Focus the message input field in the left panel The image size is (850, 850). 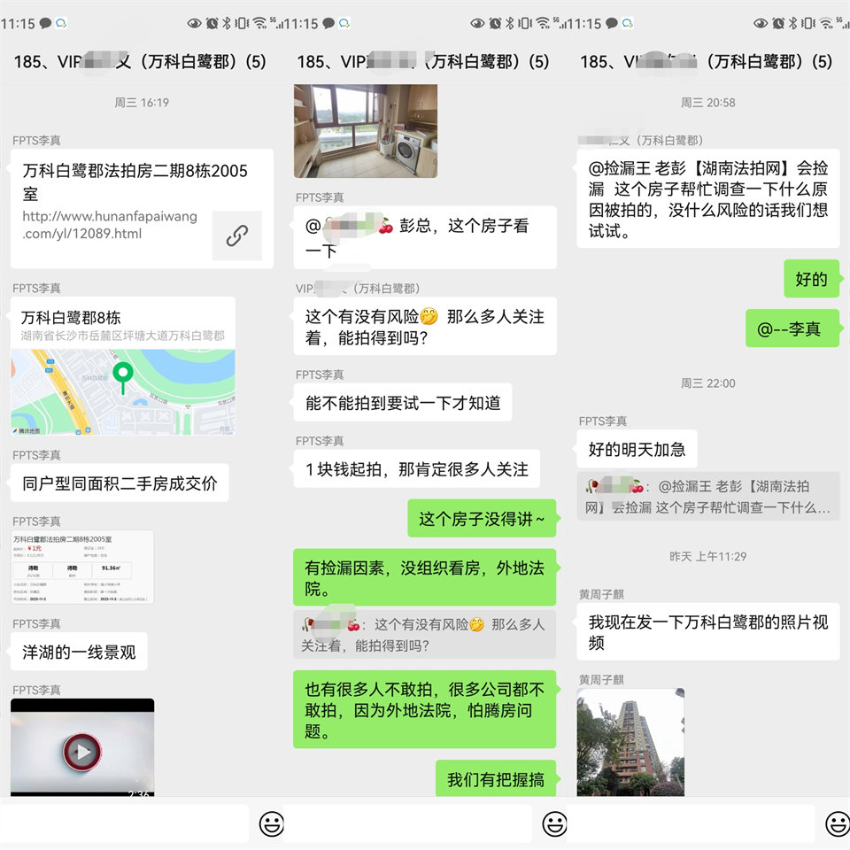tap(124, 824)
